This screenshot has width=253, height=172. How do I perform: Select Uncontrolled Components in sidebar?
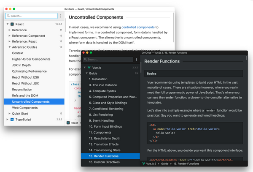(34, 101)
